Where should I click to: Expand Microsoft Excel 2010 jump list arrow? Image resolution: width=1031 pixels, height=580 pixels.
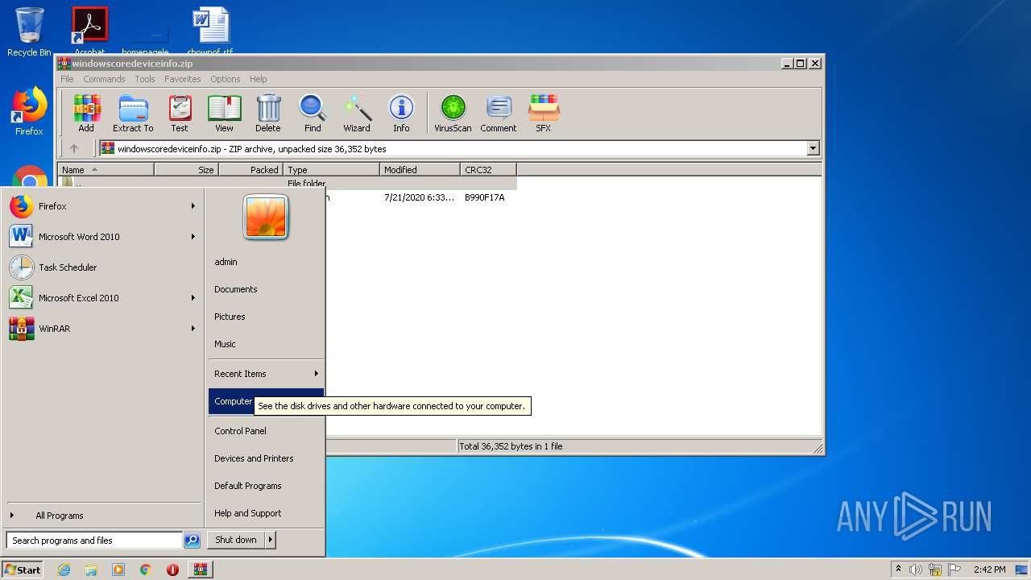tap(193, 298)
